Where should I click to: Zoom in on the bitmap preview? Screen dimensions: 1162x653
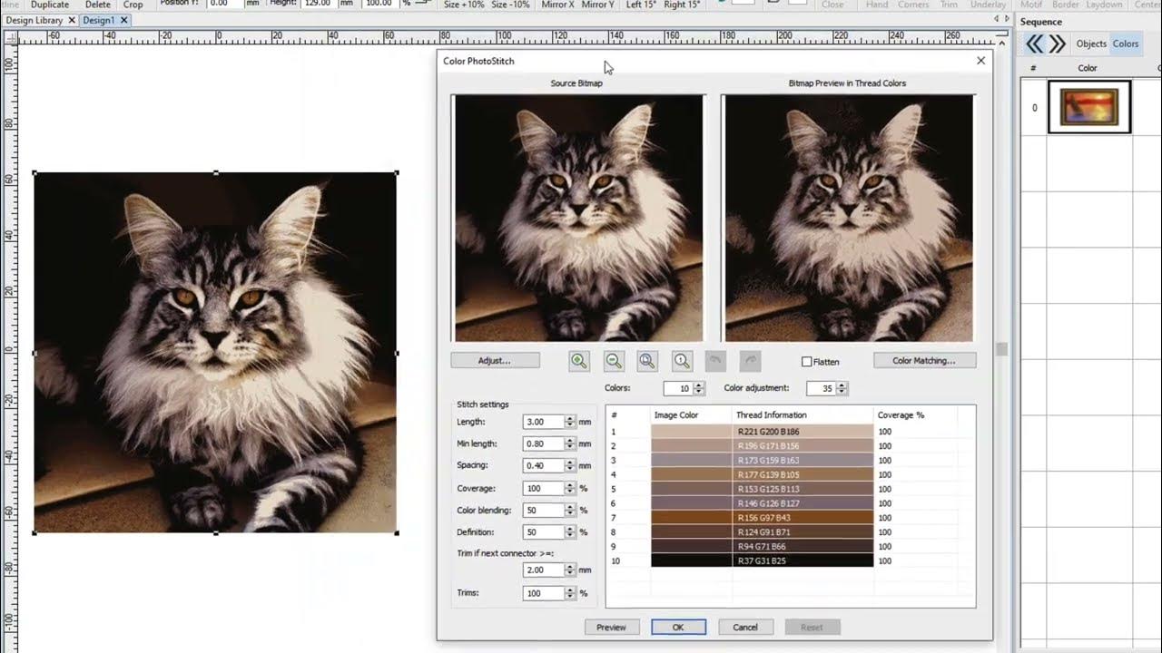[x=579, y=361]
